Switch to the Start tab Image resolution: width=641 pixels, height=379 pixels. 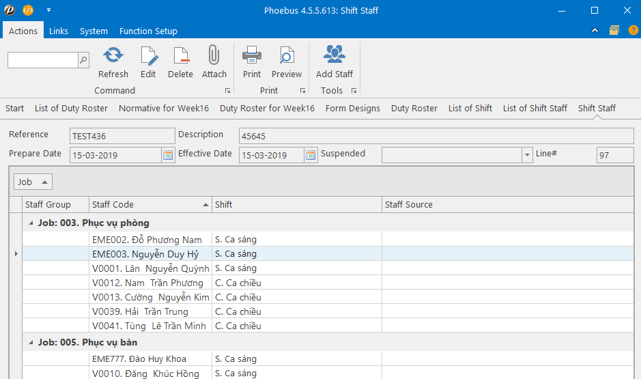[15, 109]
